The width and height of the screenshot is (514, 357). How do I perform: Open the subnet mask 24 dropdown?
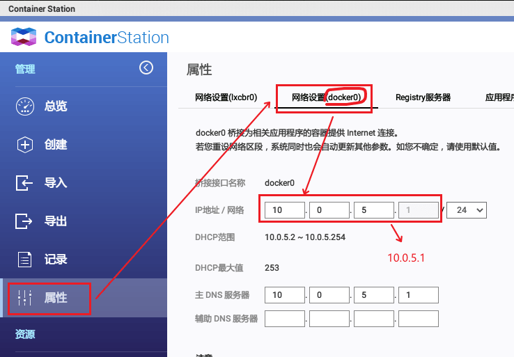pyautogui.click(x=467, y=209)
